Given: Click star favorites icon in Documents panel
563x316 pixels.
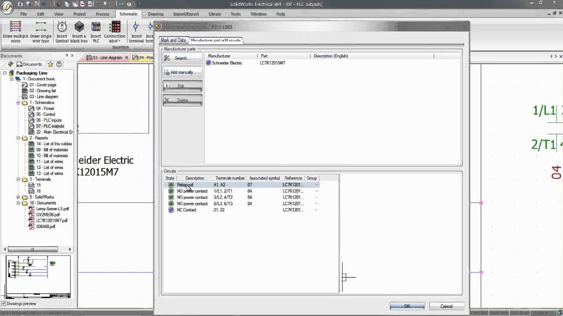Looking at the screenshot, I should pyautogui.click(x=50, y=64).
